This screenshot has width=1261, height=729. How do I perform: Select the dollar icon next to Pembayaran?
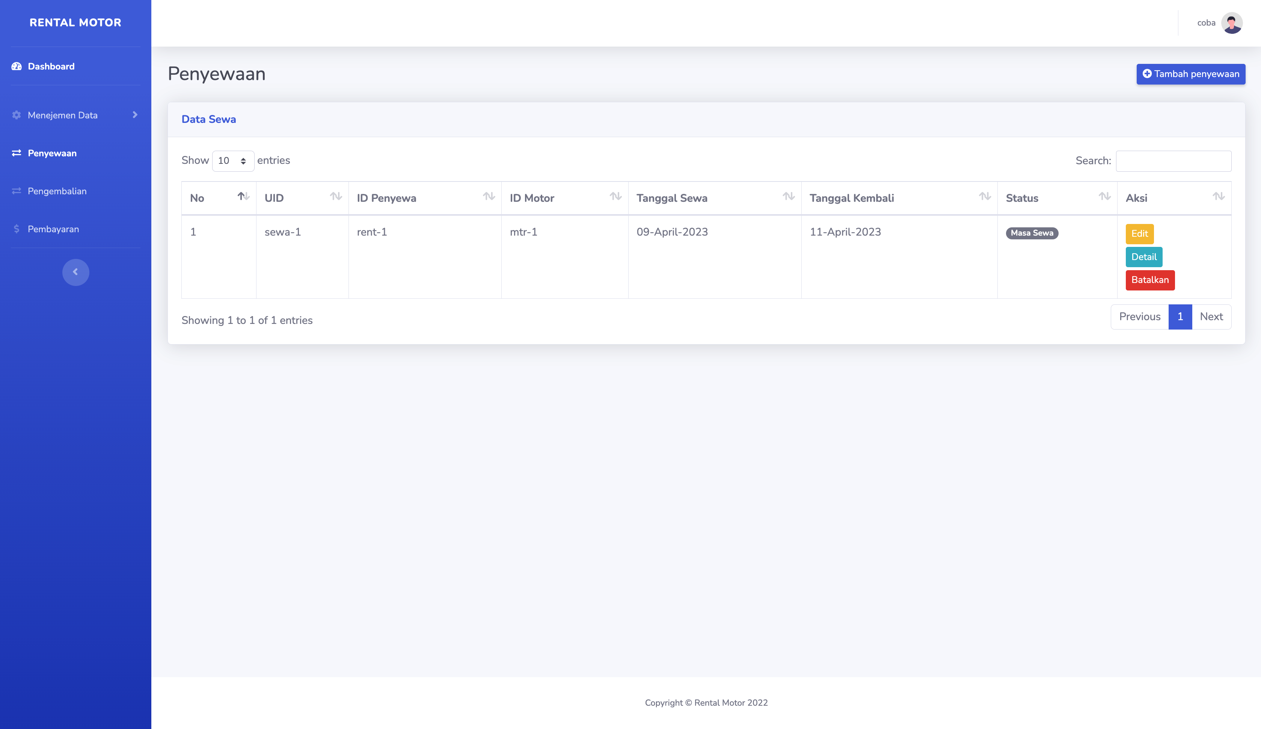[x=16, y=229]
